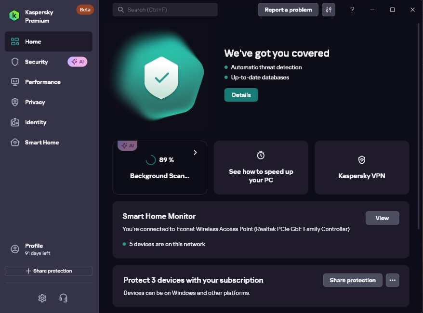Click the Background Scan progress ring

[x=150, y=160]
